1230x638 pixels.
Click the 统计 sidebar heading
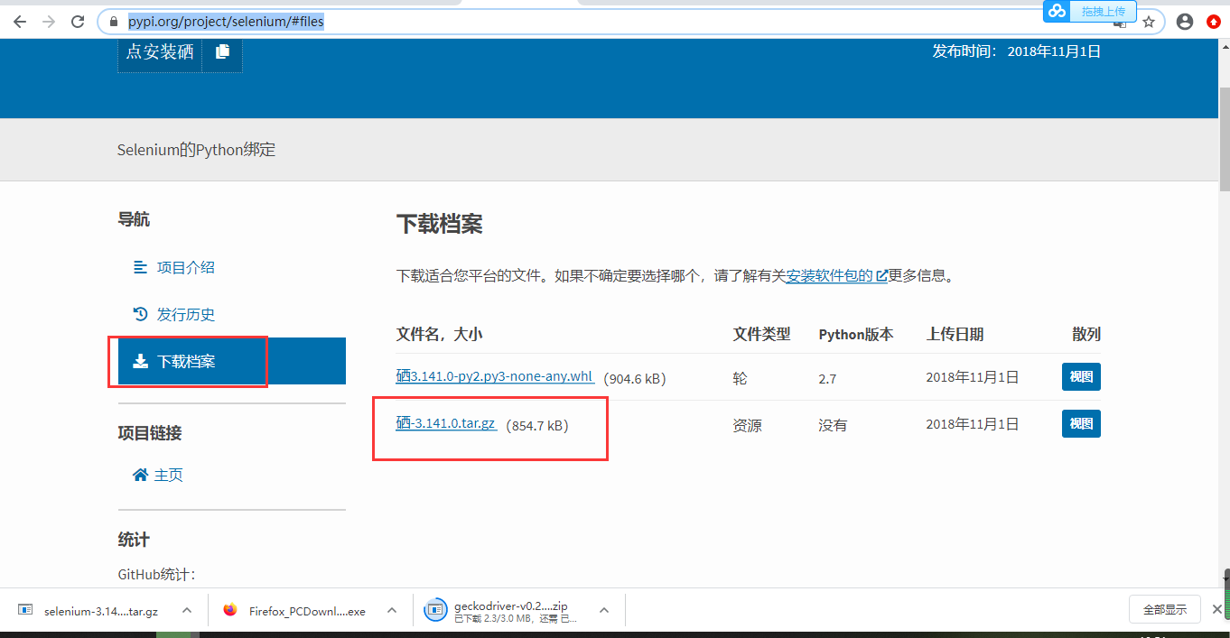[134, 540]
